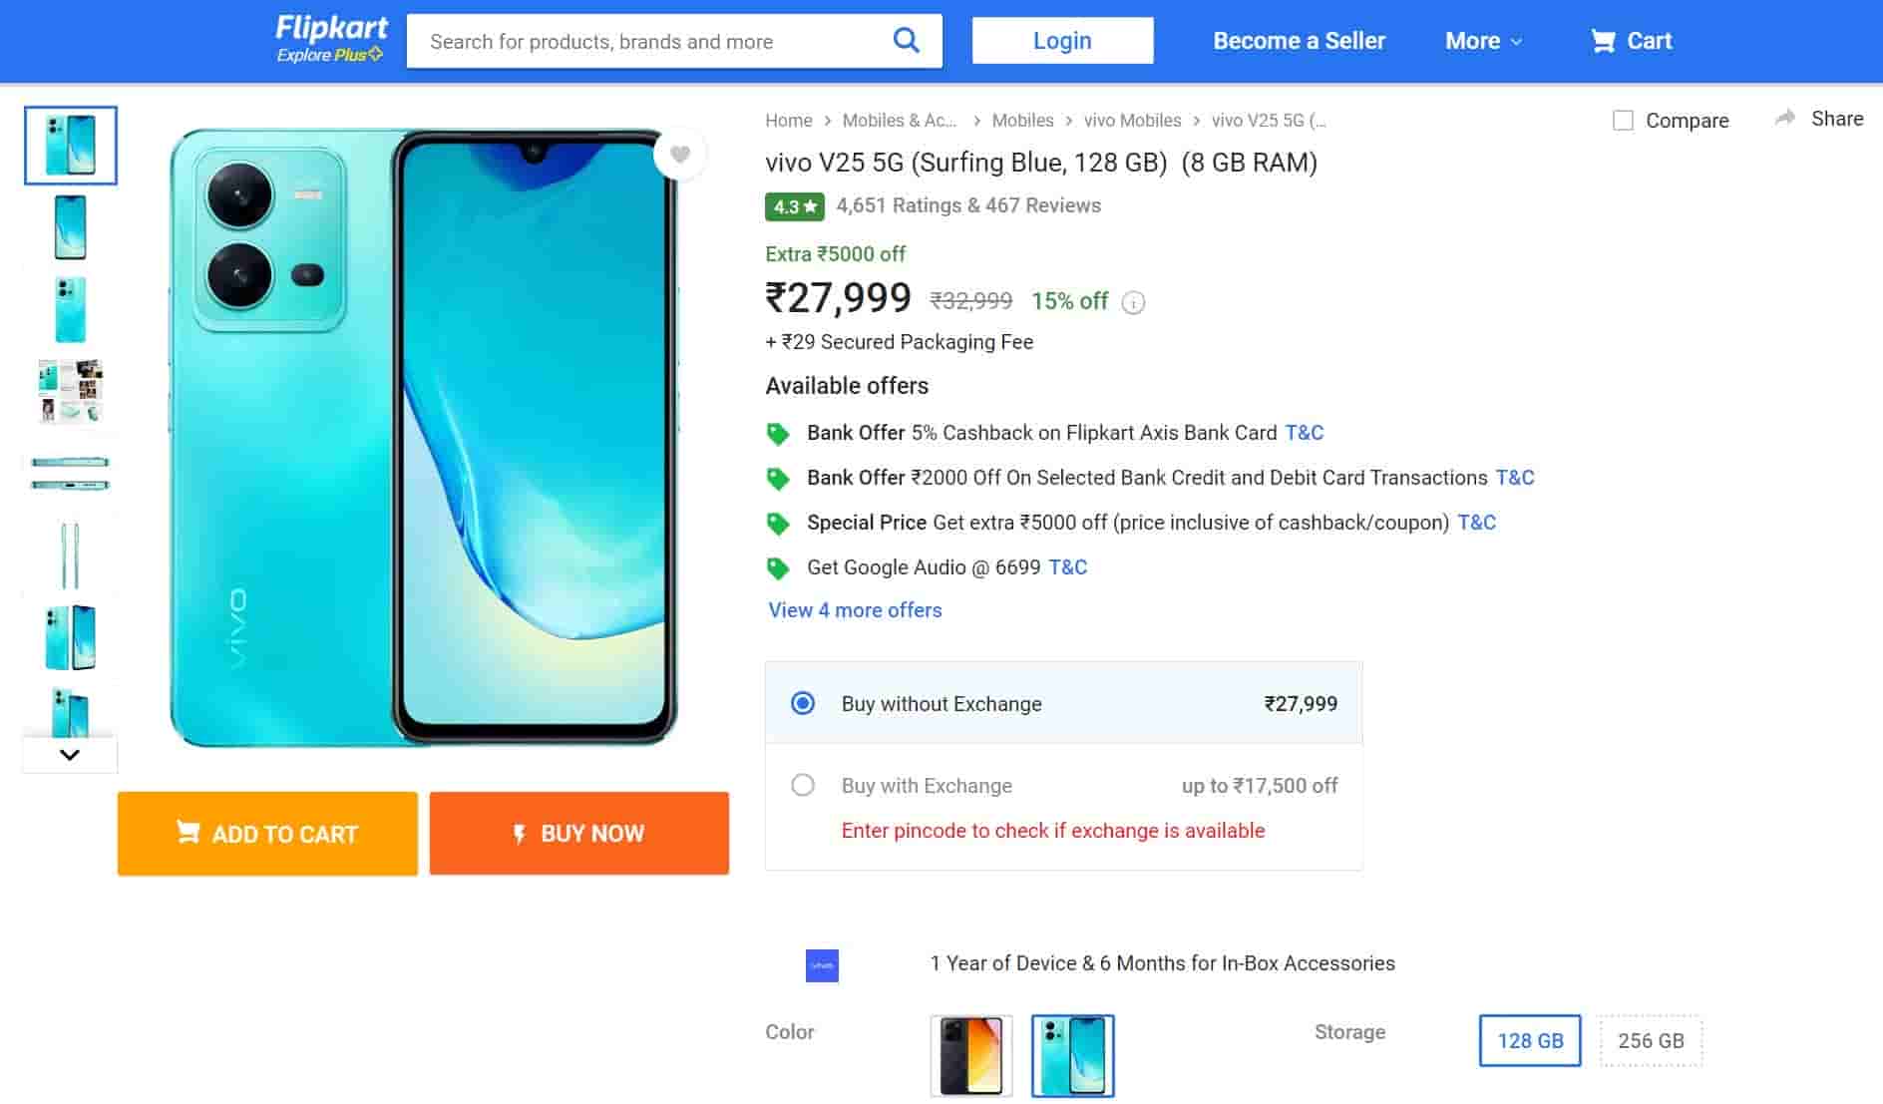Tick the Compare checkbox

[x=1623, y=121]
